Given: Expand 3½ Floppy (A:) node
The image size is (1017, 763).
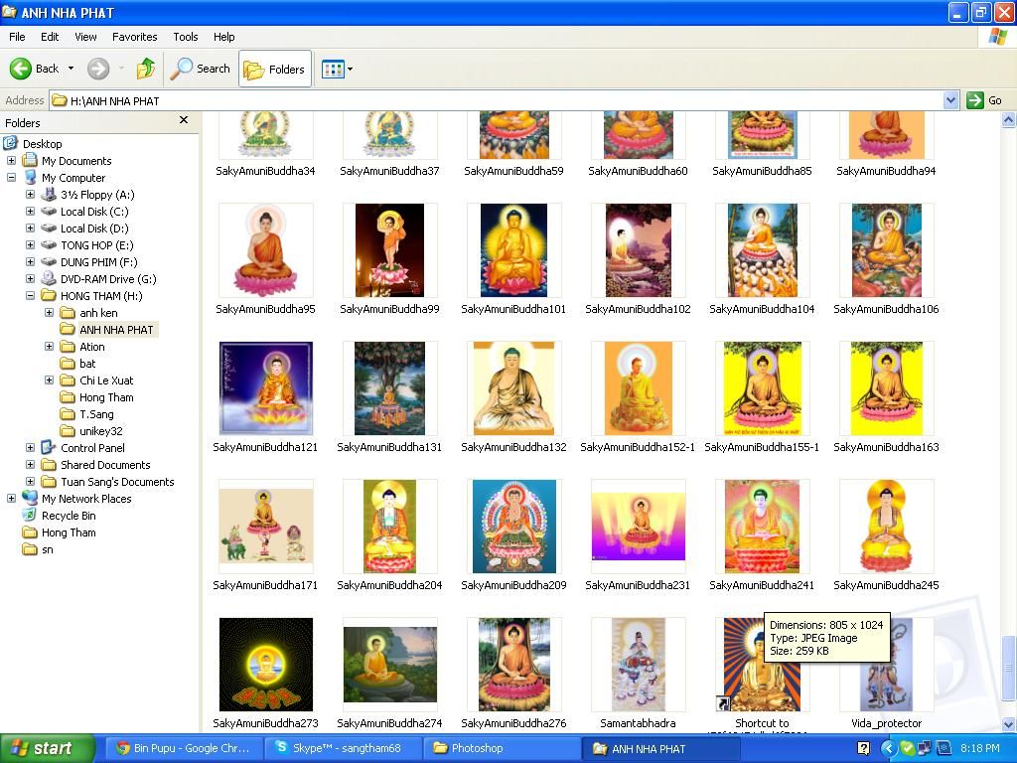Looking at the screenshot, I should click(x=30, y=194).
